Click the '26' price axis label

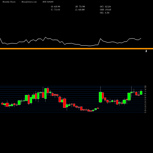click(x=145, y=110)
